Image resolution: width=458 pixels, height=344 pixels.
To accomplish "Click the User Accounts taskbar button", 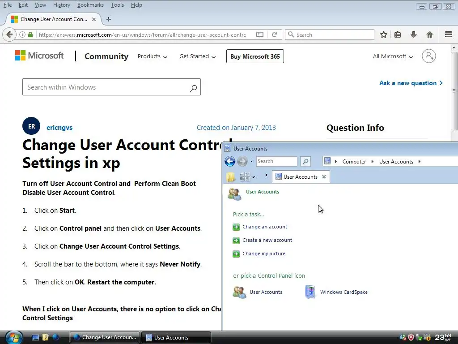I will click(176, 338).
